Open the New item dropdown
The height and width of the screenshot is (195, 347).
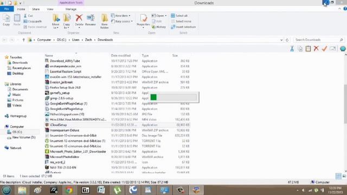(120, 16)
